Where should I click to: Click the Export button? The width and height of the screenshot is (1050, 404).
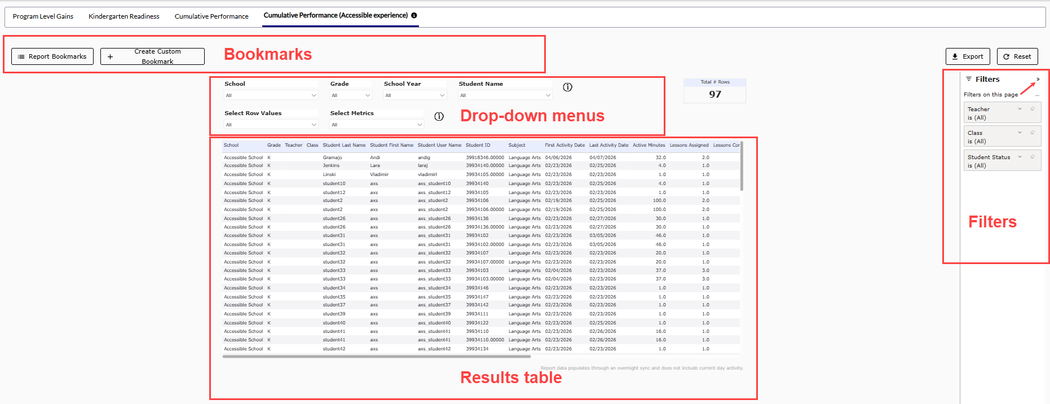click(x=967, y=56)
